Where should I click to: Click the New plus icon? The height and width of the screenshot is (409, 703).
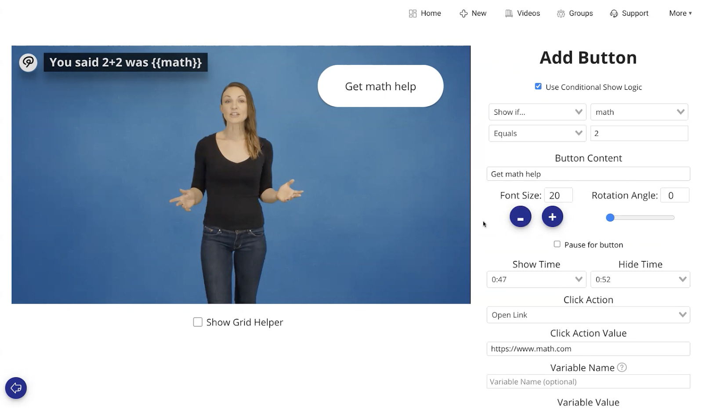click(463, 14)
